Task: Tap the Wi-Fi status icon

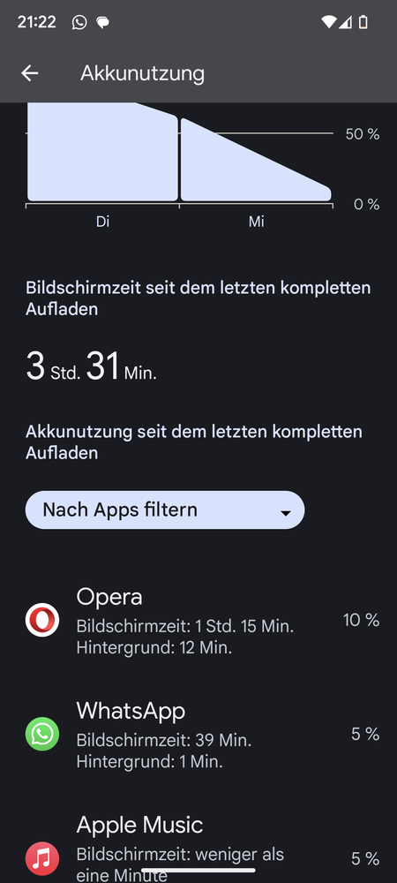Action: point(328,22)
